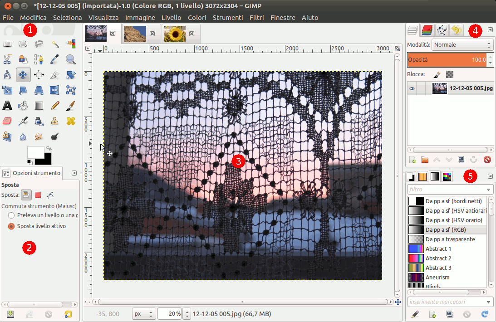This screenshot has width=496, height=322.
Task: Click the Bucket Fill tool
Action: (23, 106)
